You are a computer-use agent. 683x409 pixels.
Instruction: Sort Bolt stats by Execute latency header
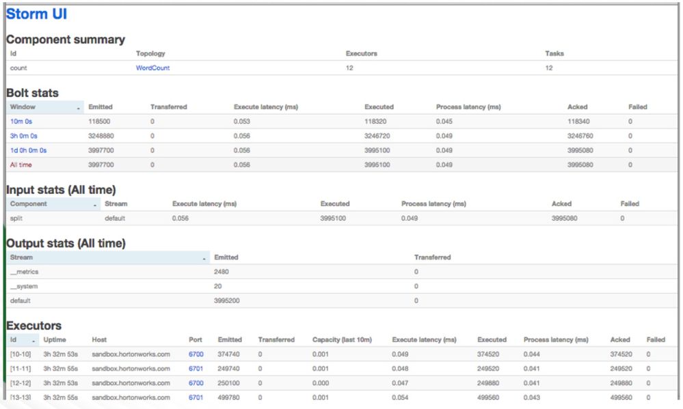[x=265, y=107]
